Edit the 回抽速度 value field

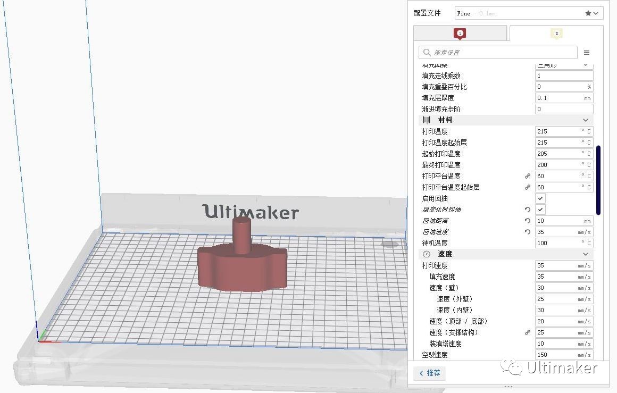point(564,232)
